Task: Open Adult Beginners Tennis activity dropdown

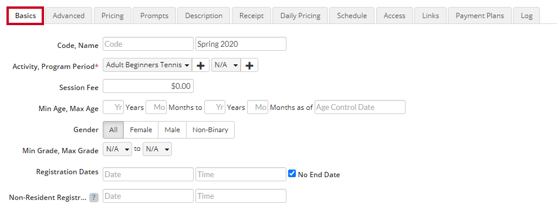Action: click(x=147, y=65)
